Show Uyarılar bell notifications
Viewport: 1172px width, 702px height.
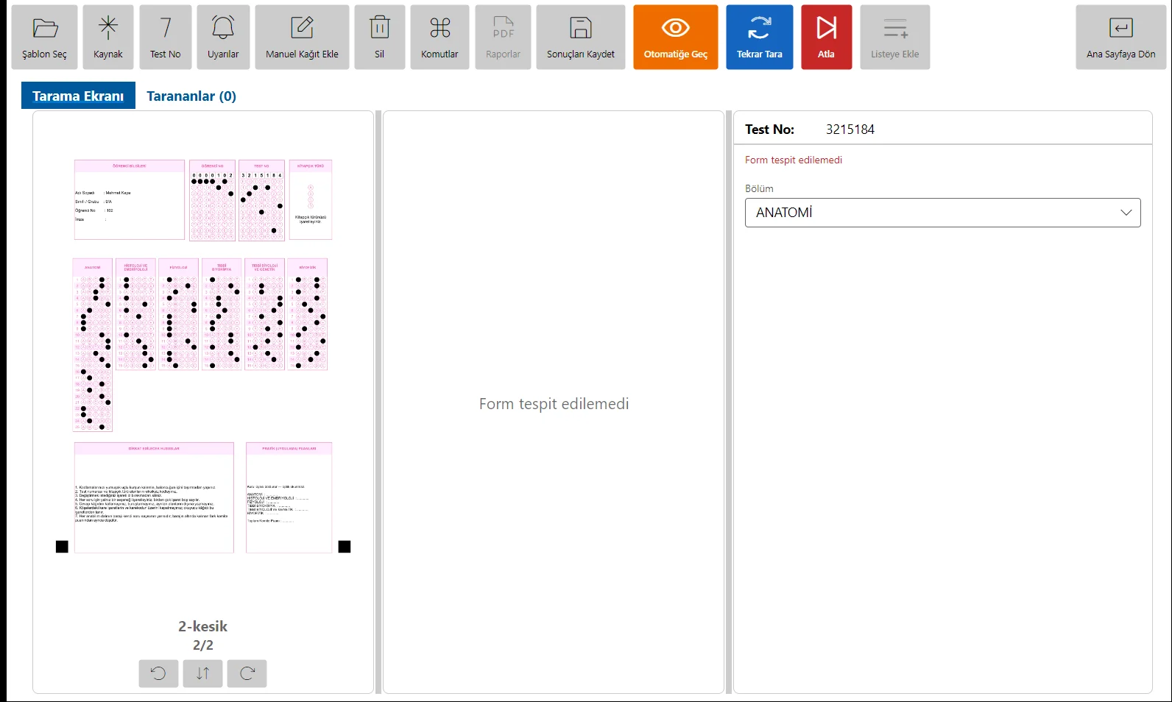223,38
